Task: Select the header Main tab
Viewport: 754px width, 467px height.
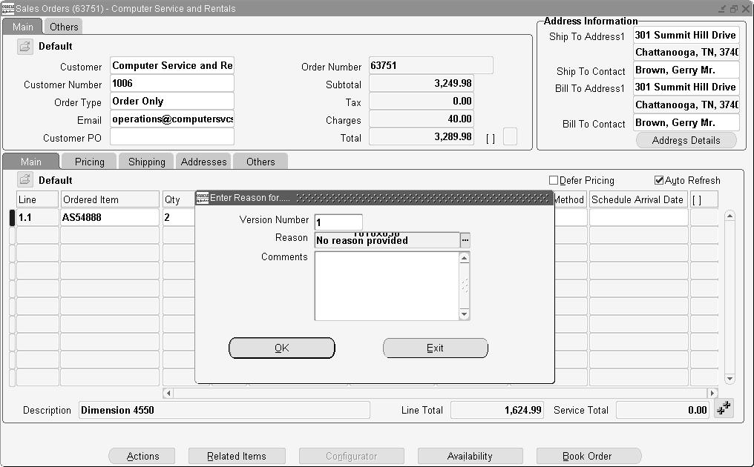Action: click(x=22, y=27)
